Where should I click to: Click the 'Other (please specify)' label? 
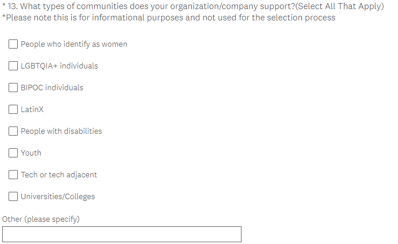(x=41, y=219)
